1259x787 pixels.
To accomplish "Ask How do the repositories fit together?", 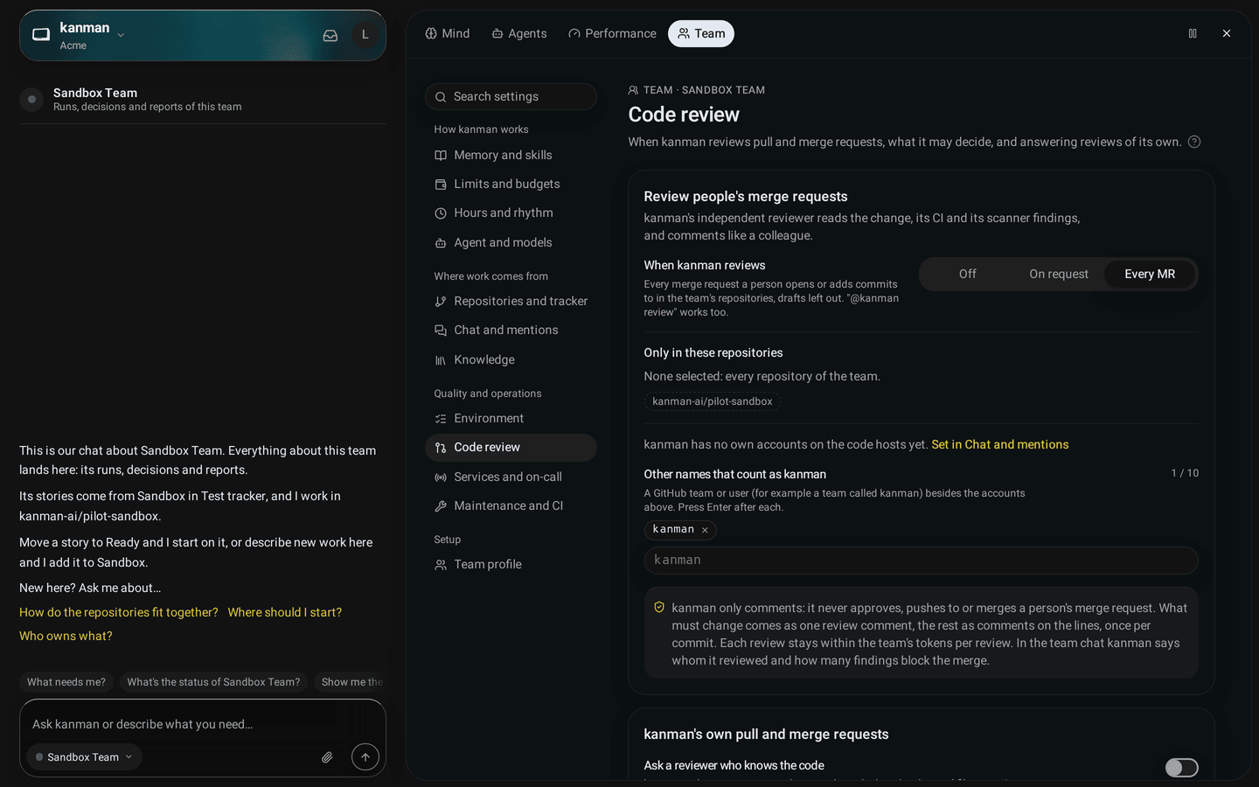I will tap(119, 612).
